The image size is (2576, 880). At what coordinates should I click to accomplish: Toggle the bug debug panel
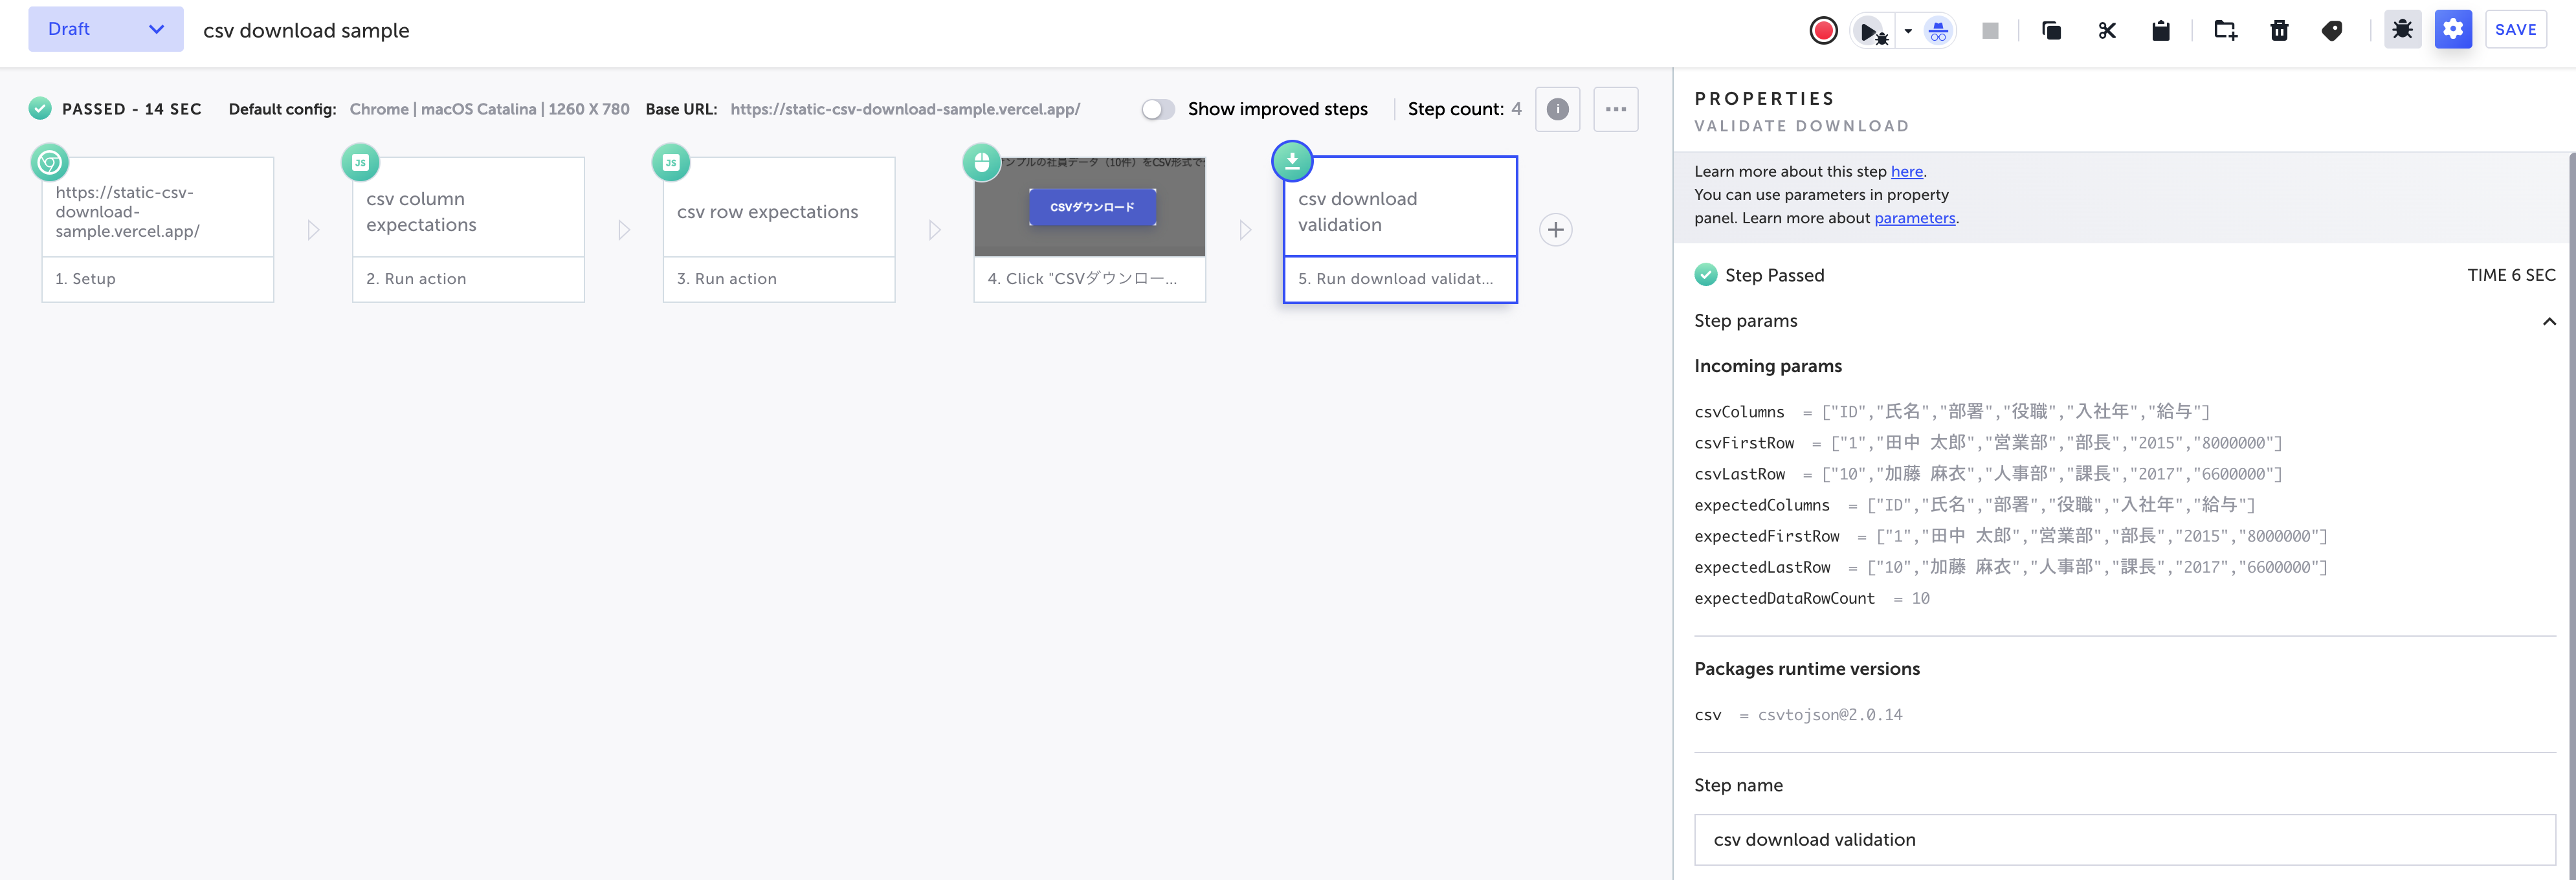(x=2402, y=30)
